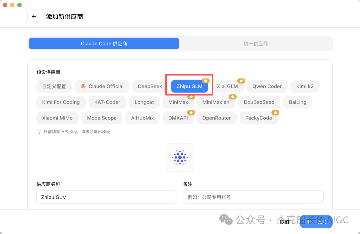Select the Kimi k2 preset
Viewport: 360px width, 234px height.
coord(305,87)
